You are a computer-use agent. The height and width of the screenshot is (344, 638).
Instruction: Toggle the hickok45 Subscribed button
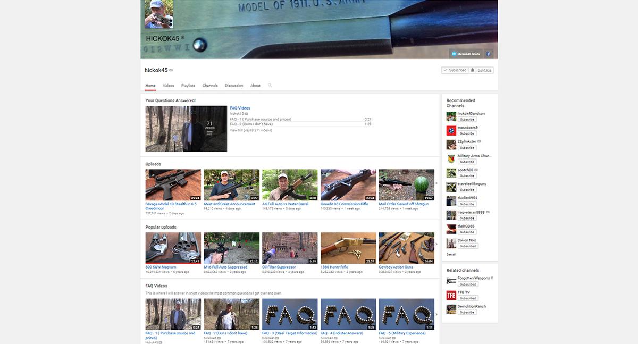455,70
